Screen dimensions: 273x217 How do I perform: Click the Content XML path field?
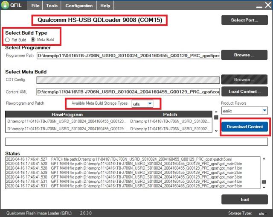point(128,92)
